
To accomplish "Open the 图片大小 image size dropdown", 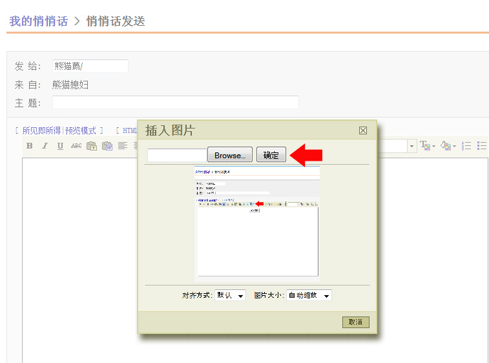I will click(x=309, y=295).
